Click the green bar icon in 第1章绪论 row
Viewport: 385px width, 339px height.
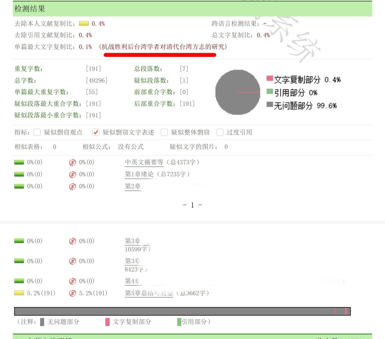(19, 174)
